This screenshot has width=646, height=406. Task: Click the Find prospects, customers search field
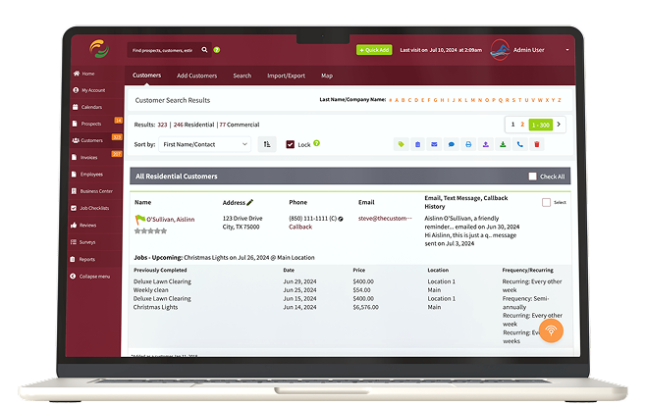click(162, 49)
